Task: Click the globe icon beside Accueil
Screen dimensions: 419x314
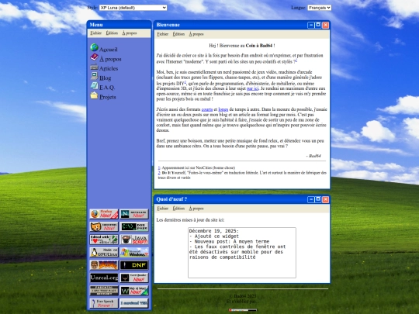Action: click(94, 47)
